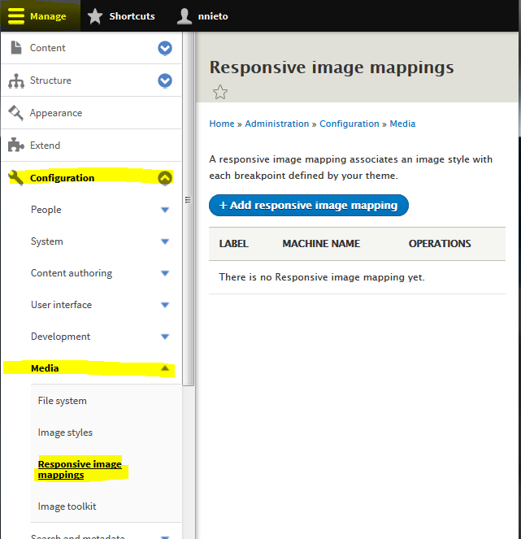Expand the Content menu chevron
This screenshot has width=521, height=539.
tap(165, 48)
